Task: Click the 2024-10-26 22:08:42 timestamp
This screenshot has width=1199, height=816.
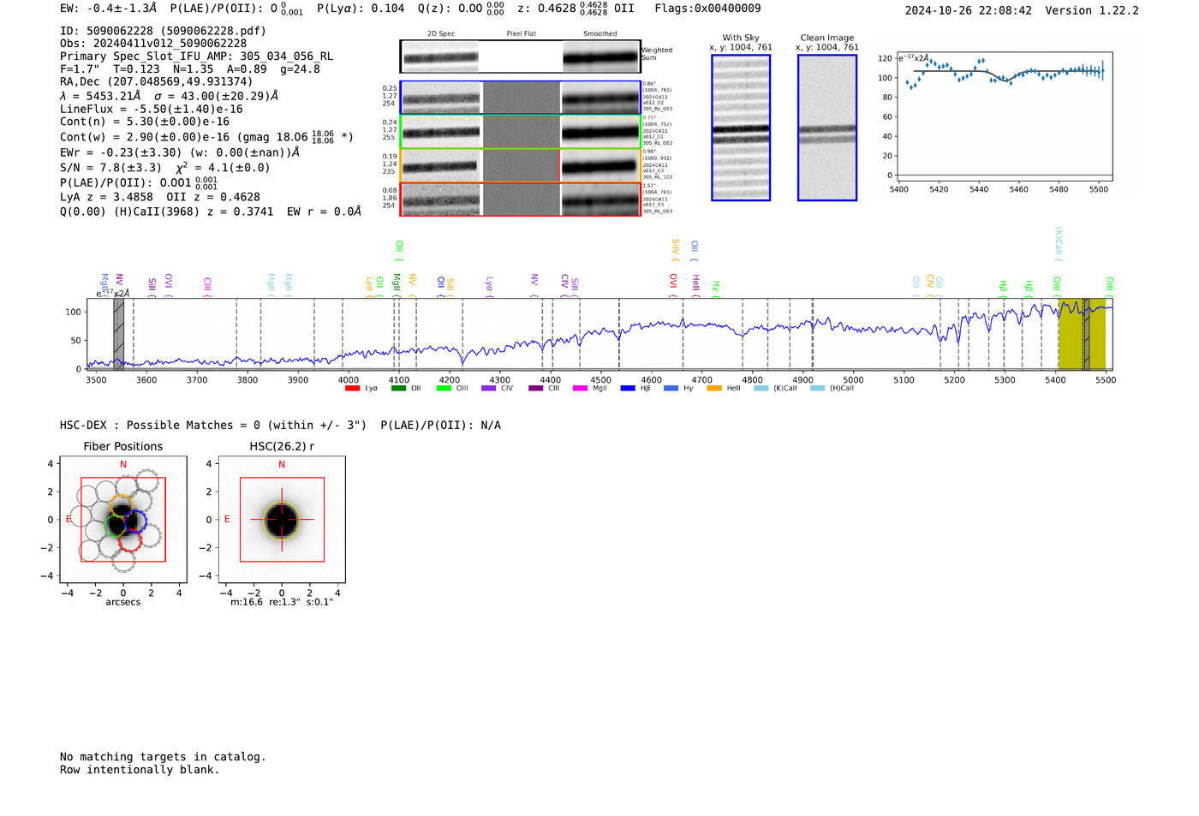Action: [x=969, y=11]
